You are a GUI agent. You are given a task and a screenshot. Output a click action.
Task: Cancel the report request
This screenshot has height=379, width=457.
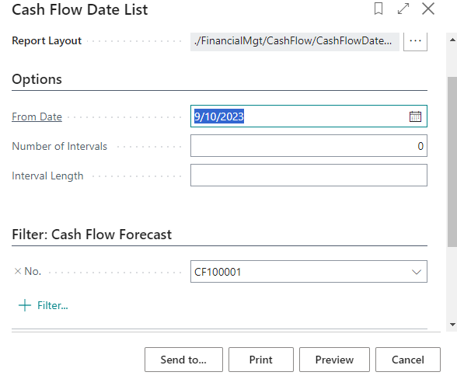pos(408,360)
